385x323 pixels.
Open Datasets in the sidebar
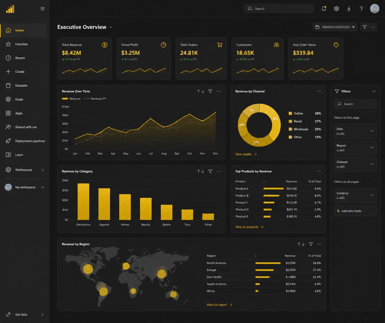point(24,86)
